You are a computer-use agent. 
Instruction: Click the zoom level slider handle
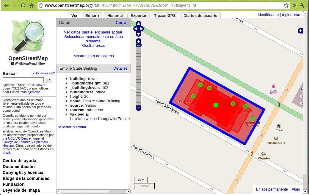[x=138, y=45]
